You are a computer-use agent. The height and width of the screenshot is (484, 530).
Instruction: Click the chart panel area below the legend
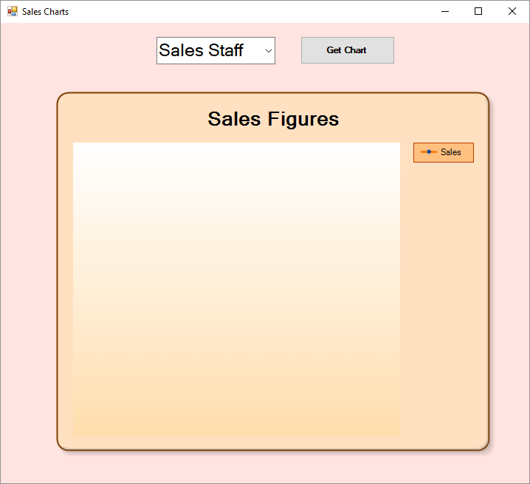(x=443, y=296)
